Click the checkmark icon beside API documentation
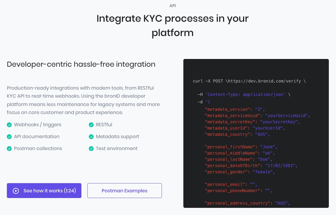The image size is (336, 215). coord(9,136)
